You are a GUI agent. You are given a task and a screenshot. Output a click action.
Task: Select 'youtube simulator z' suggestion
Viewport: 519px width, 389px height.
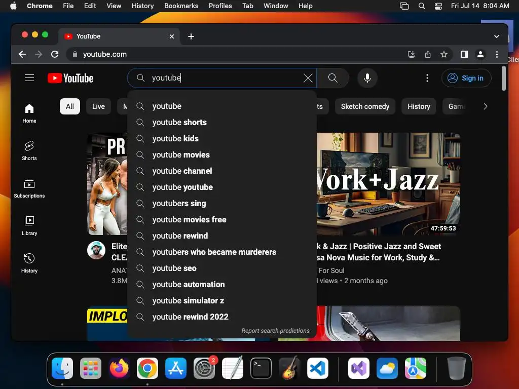pos(222,301)
